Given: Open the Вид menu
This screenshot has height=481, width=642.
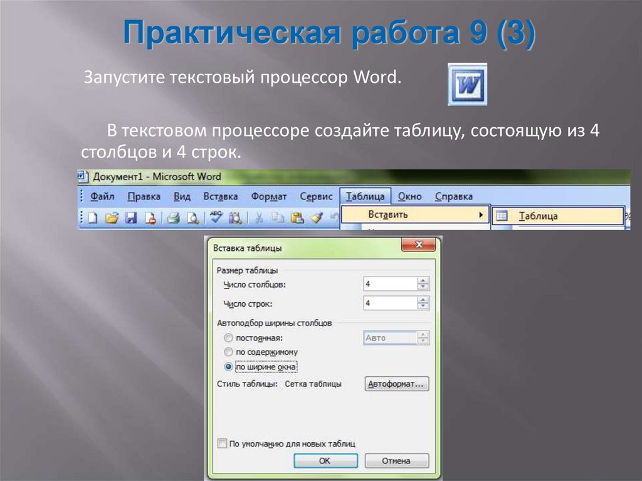Looking at the screenshot, I should 182,197.
